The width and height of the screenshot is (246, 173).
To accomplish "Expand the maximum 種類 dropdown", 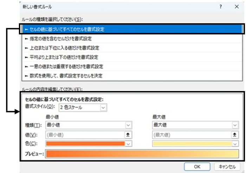I will pyautogui.click(x=235, y=125).
